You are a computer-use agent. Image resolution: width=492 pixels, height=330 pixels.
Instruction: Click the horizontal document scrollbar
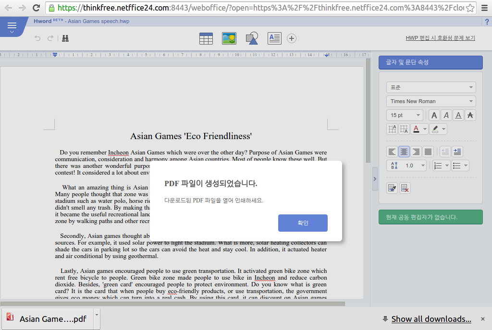coord(172,304)
